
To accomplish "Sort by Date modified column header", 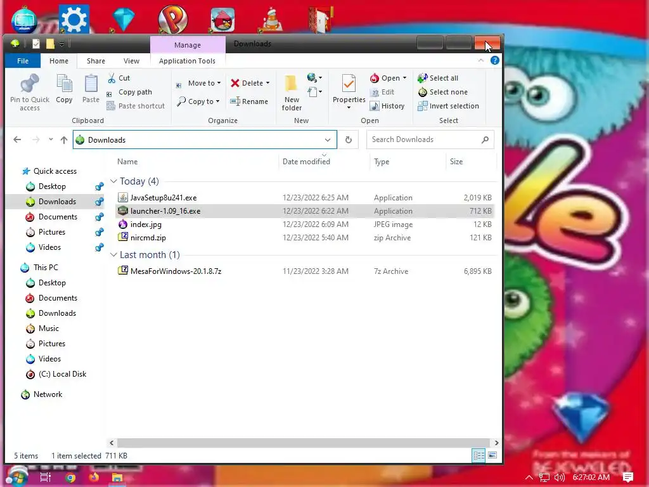I will 306,162.
